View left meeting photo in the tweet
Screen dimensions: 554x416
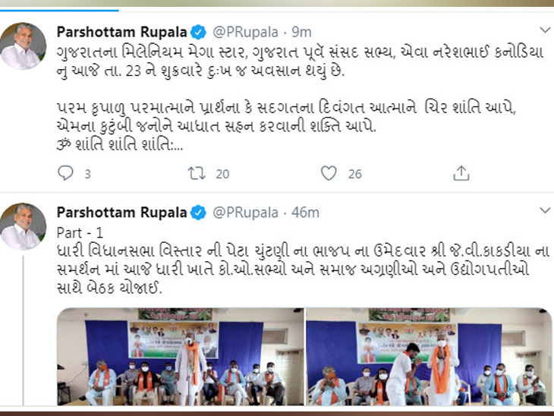click(180, 357)
